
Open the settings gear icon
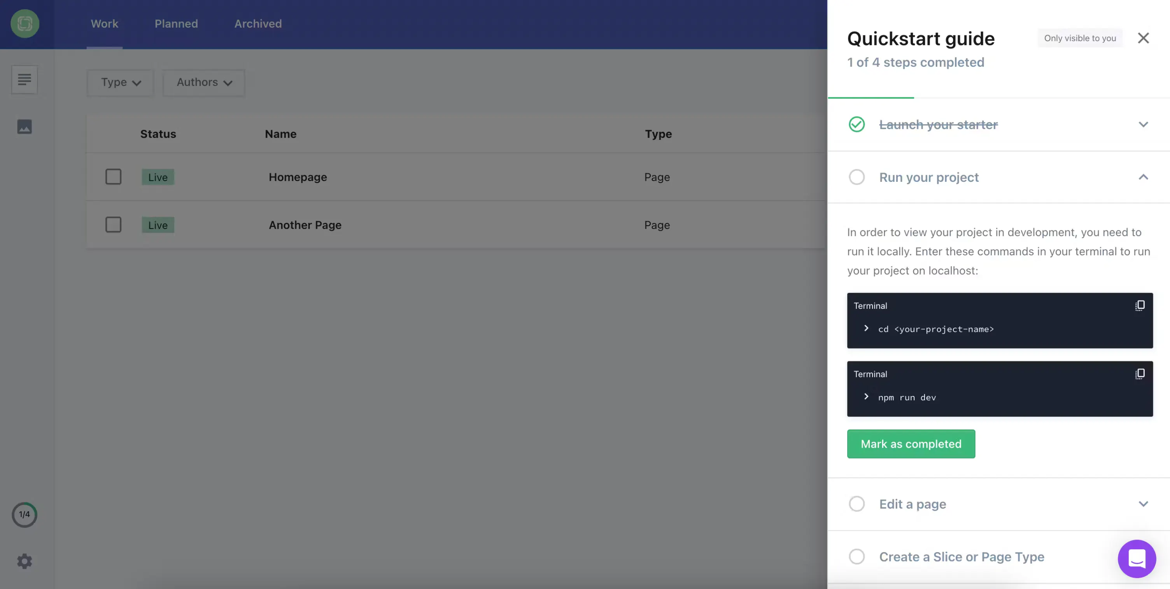[x=25, y=562]
